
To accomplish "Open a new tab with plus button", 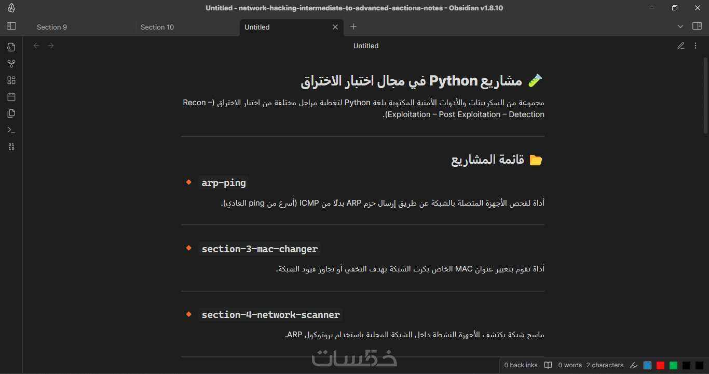I will click(x=353, y=26).
